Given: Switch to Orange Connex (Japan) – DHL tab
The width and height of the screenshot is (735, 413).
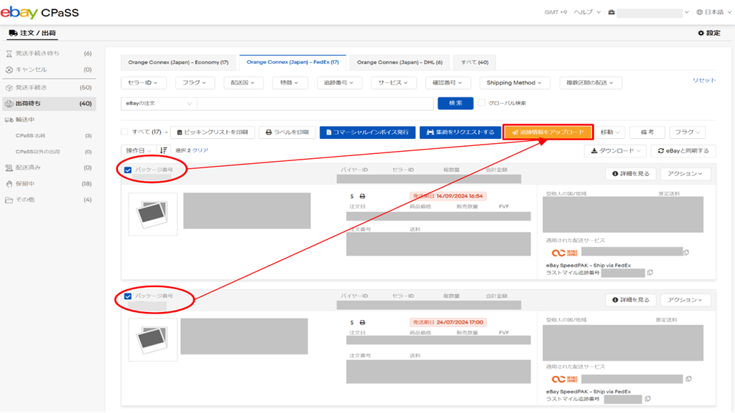Looking at the screenshot, I should pos(400,62).
